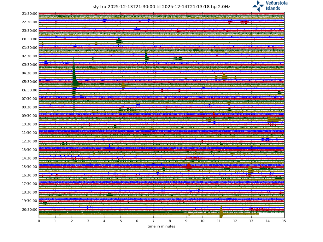323x242 pixels.
Task: Click the green seismic spike near minute 5 at the top
Action: [x=119, y=41]
